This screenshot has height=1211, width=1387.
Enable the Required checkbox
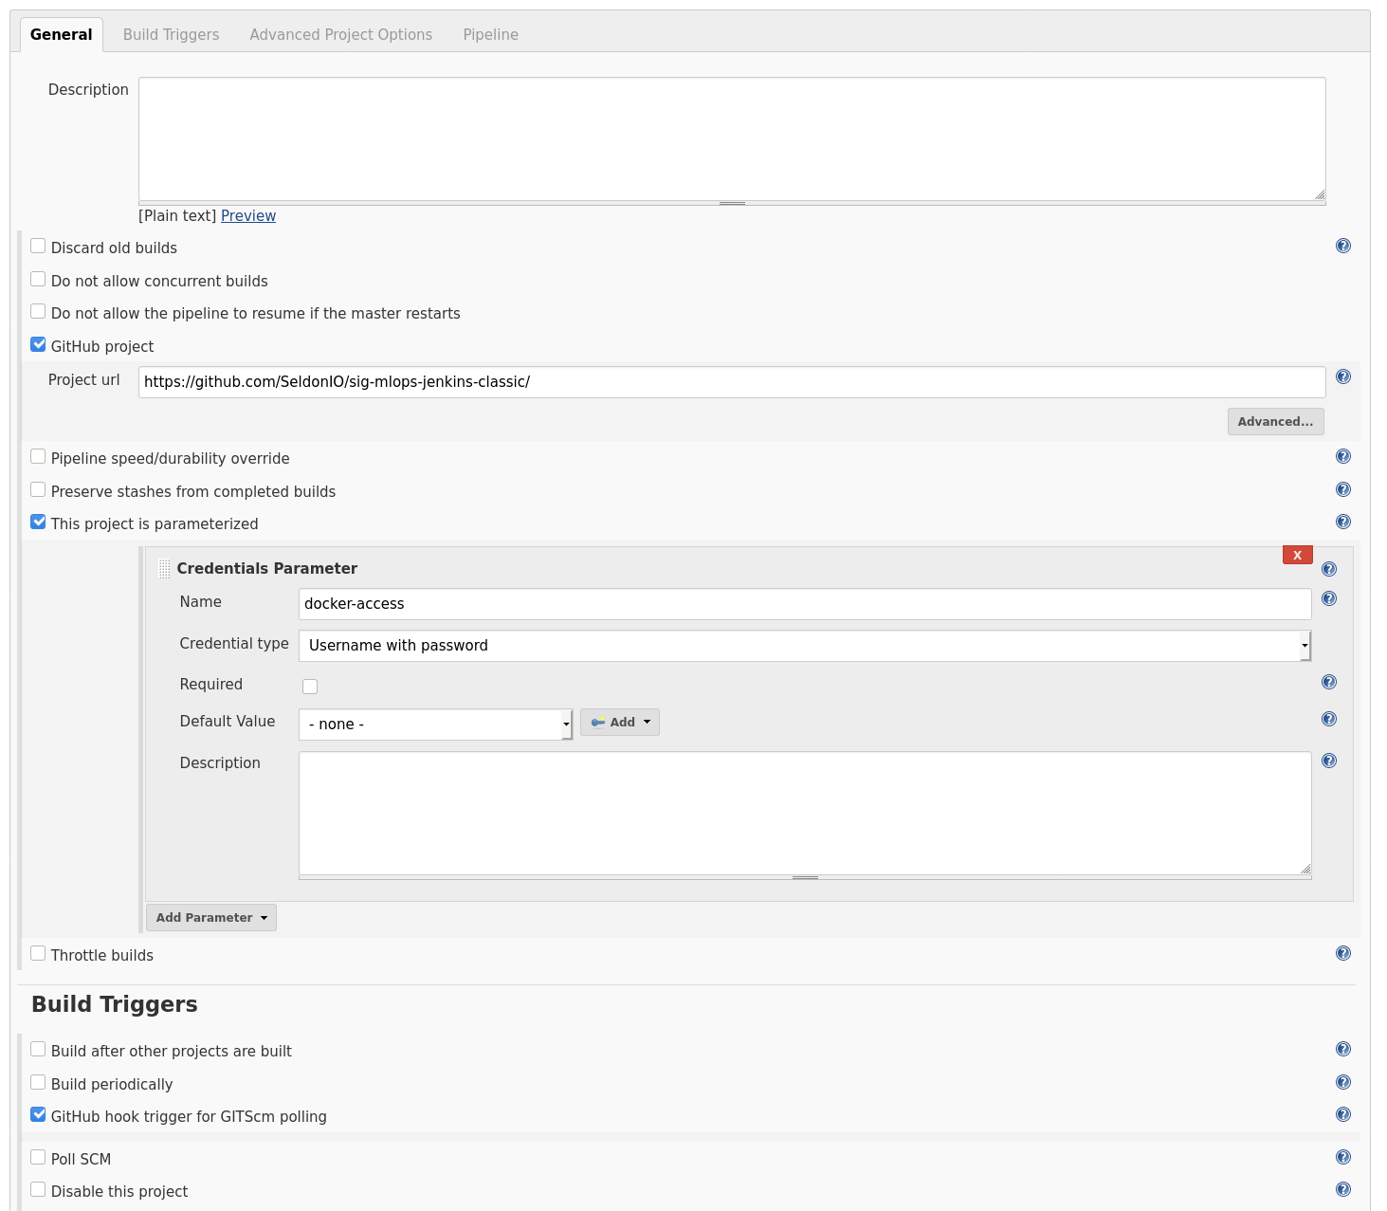pos(310,686)
